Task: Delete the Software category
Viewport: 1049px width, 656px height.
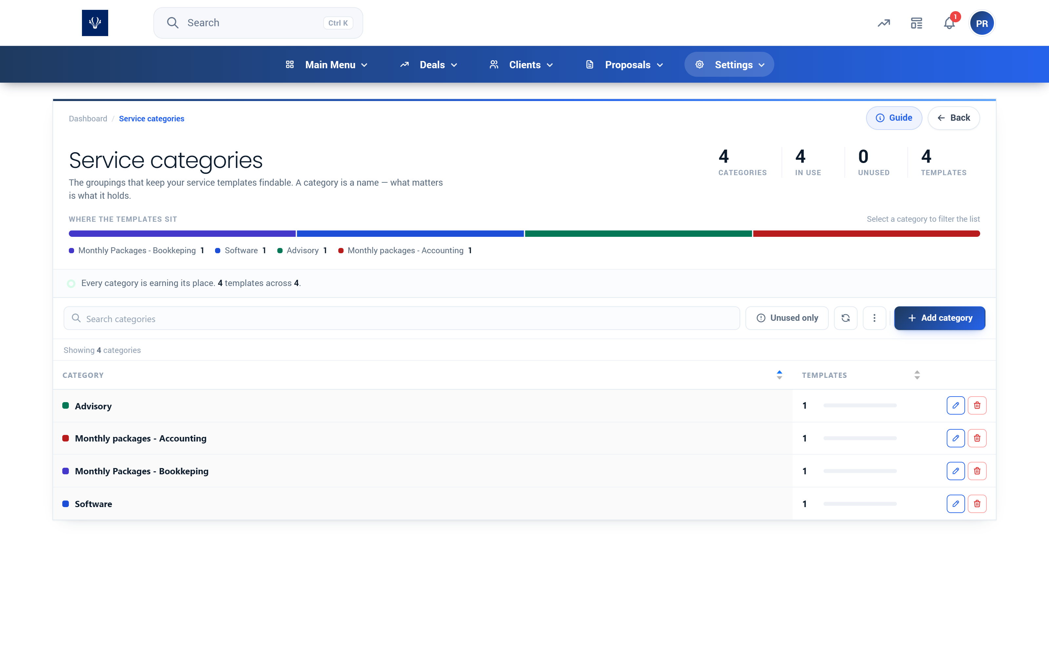Action: pos(977,504)
